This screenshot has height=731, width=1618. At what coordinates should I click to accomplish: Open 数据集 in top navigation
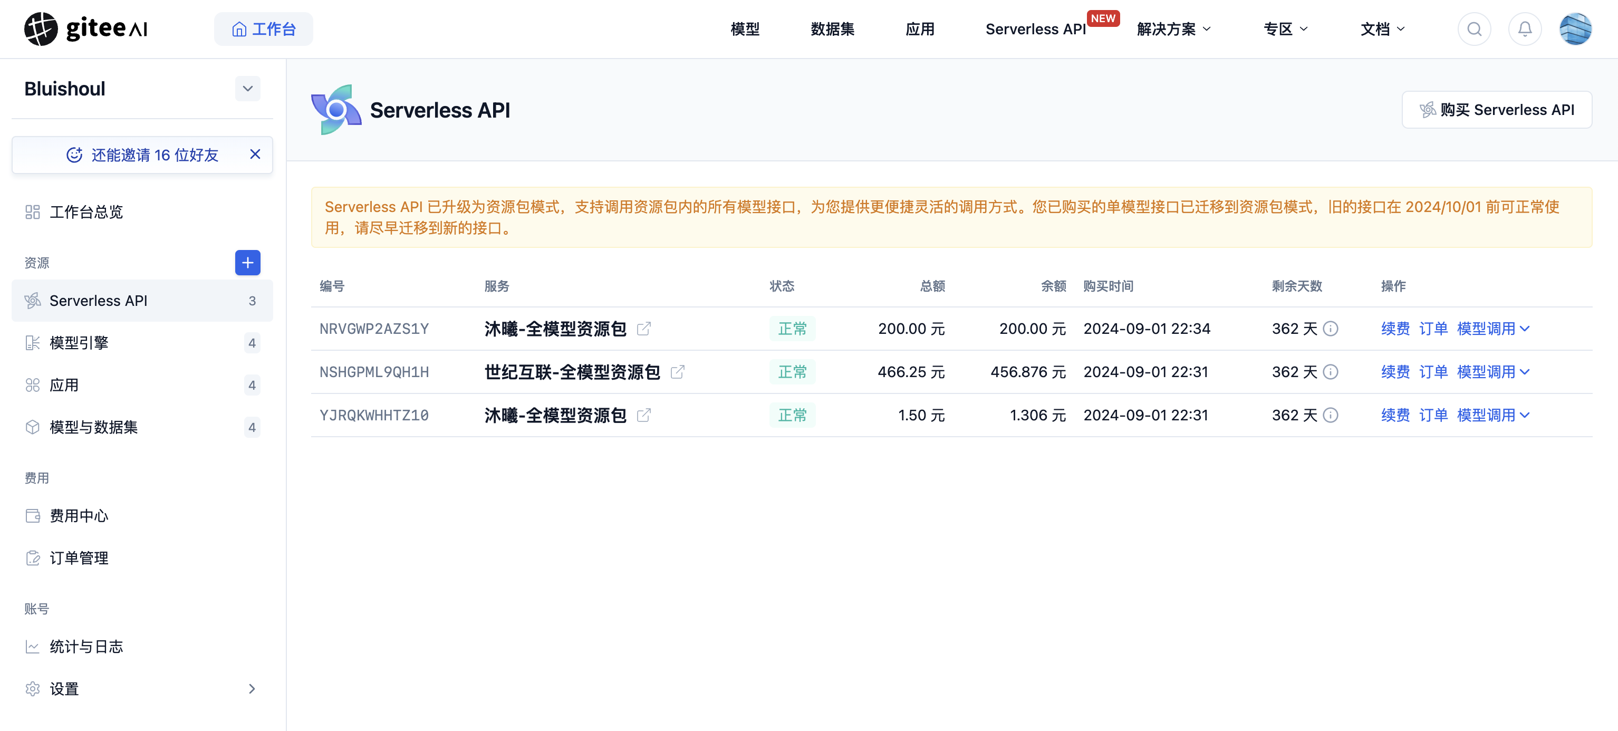coord(832,29)
